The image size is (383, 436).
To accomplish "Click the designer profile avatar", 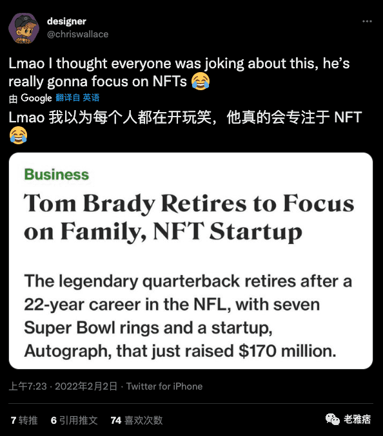I will (x=24, y=28).
